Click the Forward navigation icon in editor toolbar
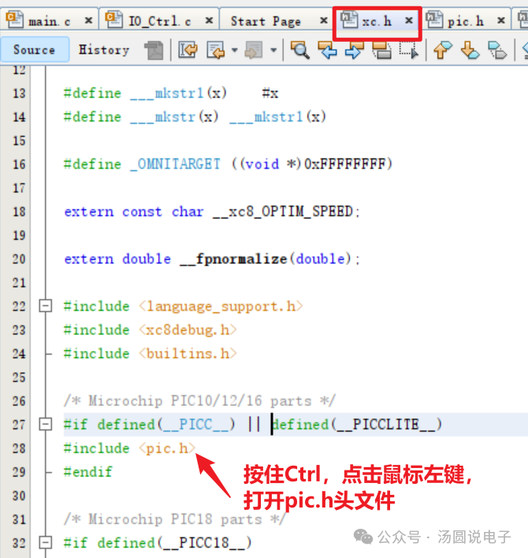Viewport: 528px width, 558px height. pyautogui.click(x=254, y=50)
